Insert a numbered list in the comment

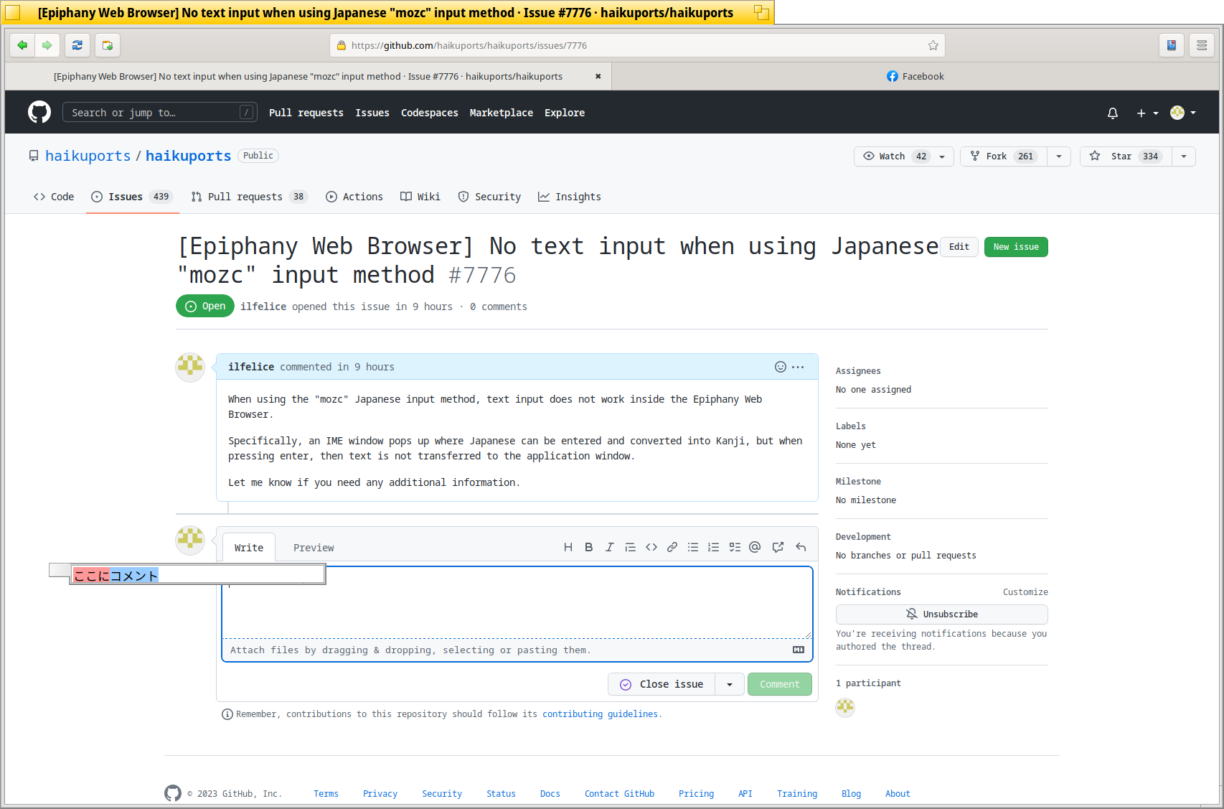713,546
